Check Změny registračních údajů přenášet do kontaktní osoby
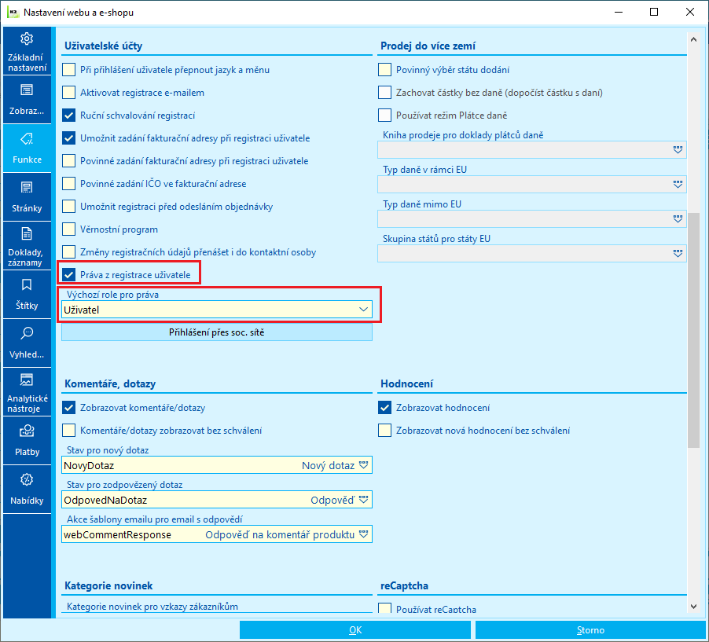Viewport: 709px width, 642px height. tap(68, 251)
